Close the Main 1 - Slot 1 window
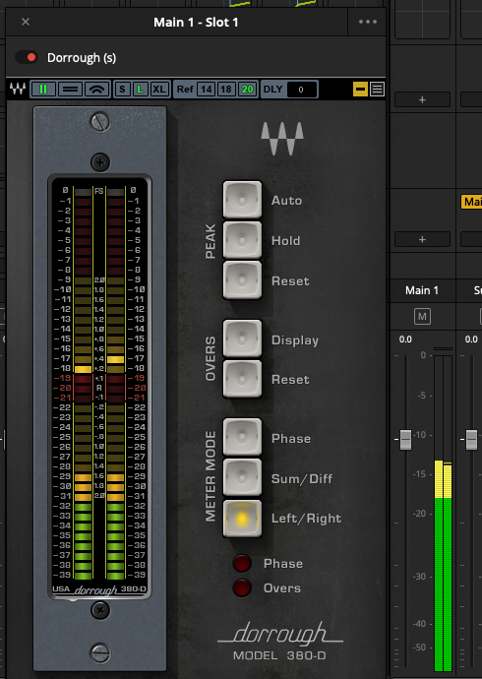Screen dimensions: 482x679 coord(26,22)
